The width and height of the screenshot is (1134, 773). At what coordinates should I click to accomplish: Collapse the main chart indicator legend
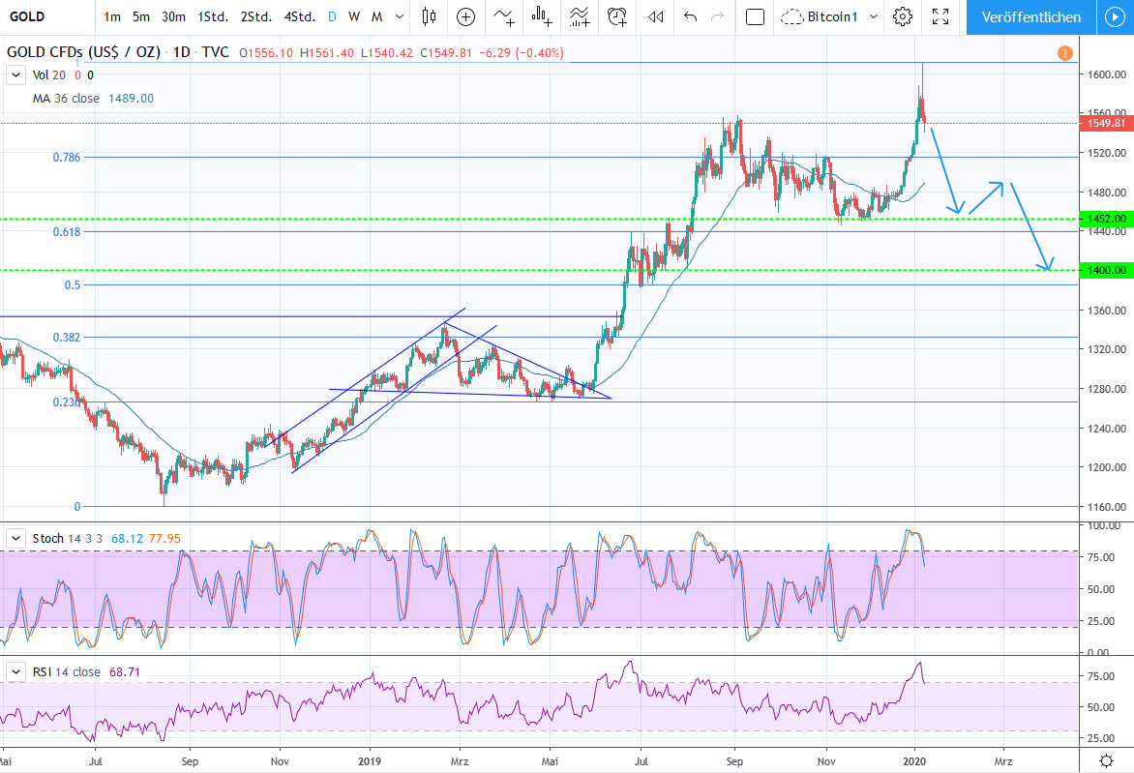point(16,74)
